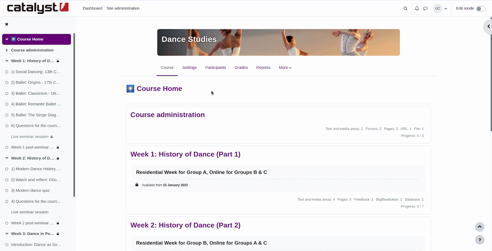Click the completion circle for 4) Ballet: Romantic Ballet
Image resolution: width=492 pixels, height=251 pixels.
pos(7,104)
